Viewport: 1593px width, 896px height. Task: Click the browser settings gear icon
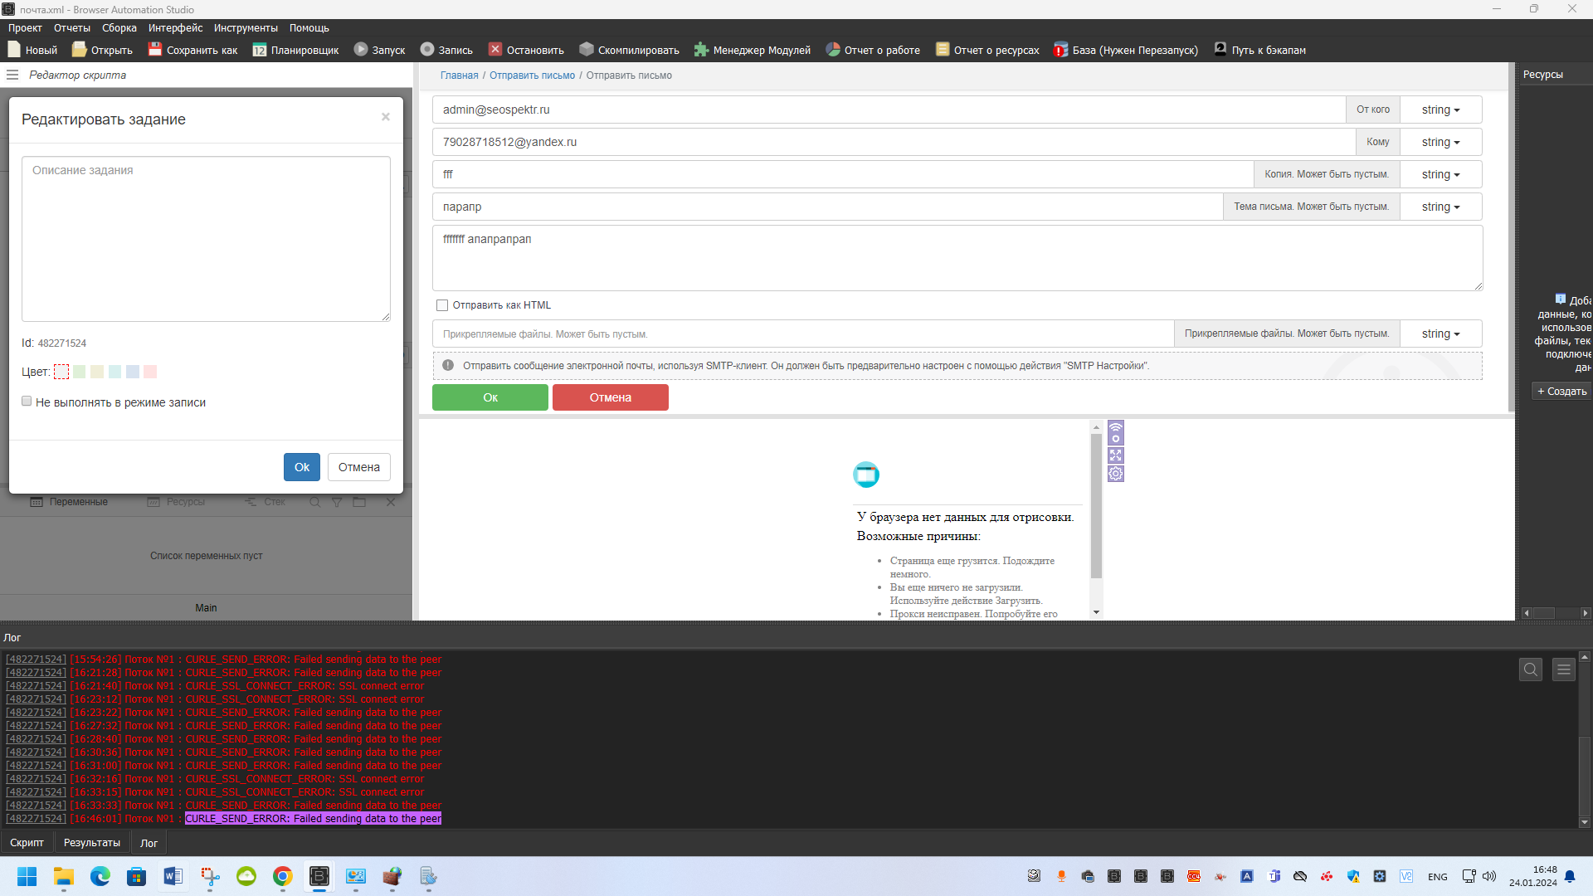tap(1116, 474)
